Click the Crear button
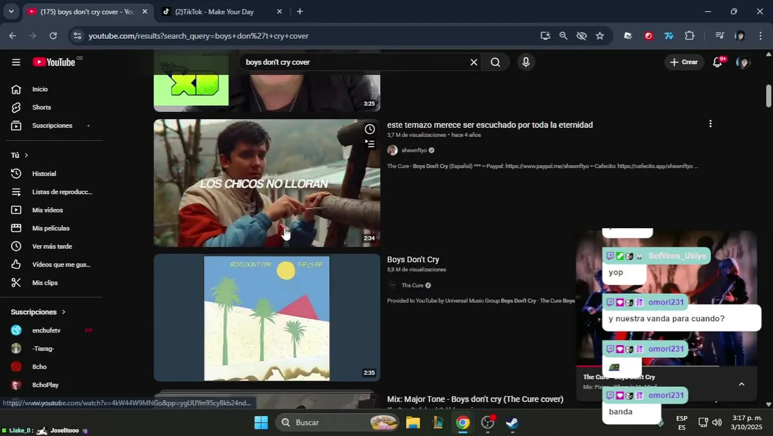This screenshot has width=773, height=436. coord(684,62)
